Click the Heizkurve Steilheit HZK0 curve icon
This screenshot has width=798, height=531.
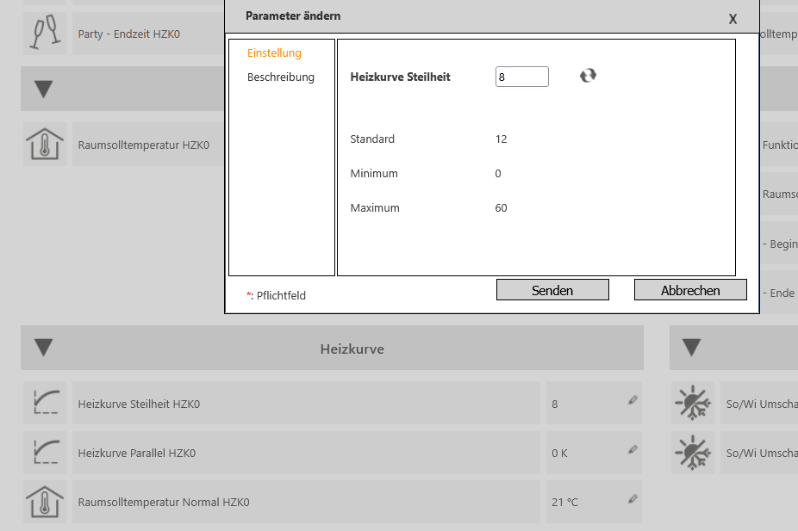(44, 403)
